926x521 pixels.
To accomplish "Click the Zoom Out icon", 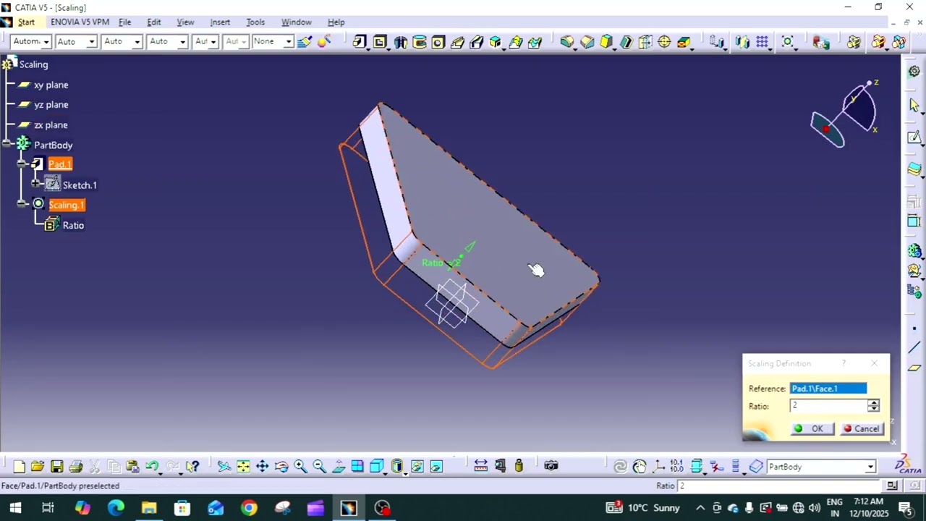I will pyautogui.click(x=319, y=467).
